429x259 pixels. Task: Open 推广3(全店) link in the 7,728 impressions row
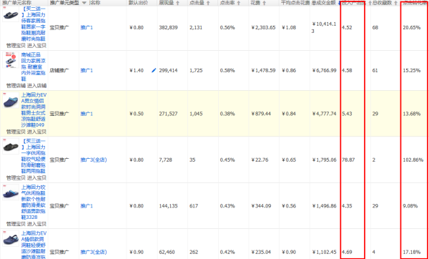(94, 160)
